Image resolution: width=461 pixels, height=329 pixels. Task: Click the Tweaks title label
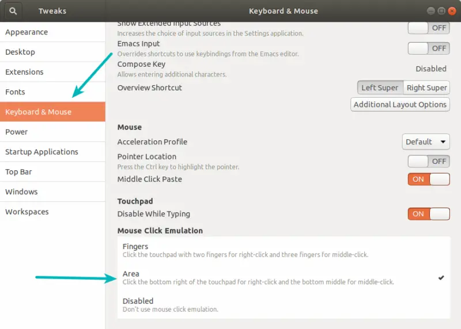pos(52,11)
